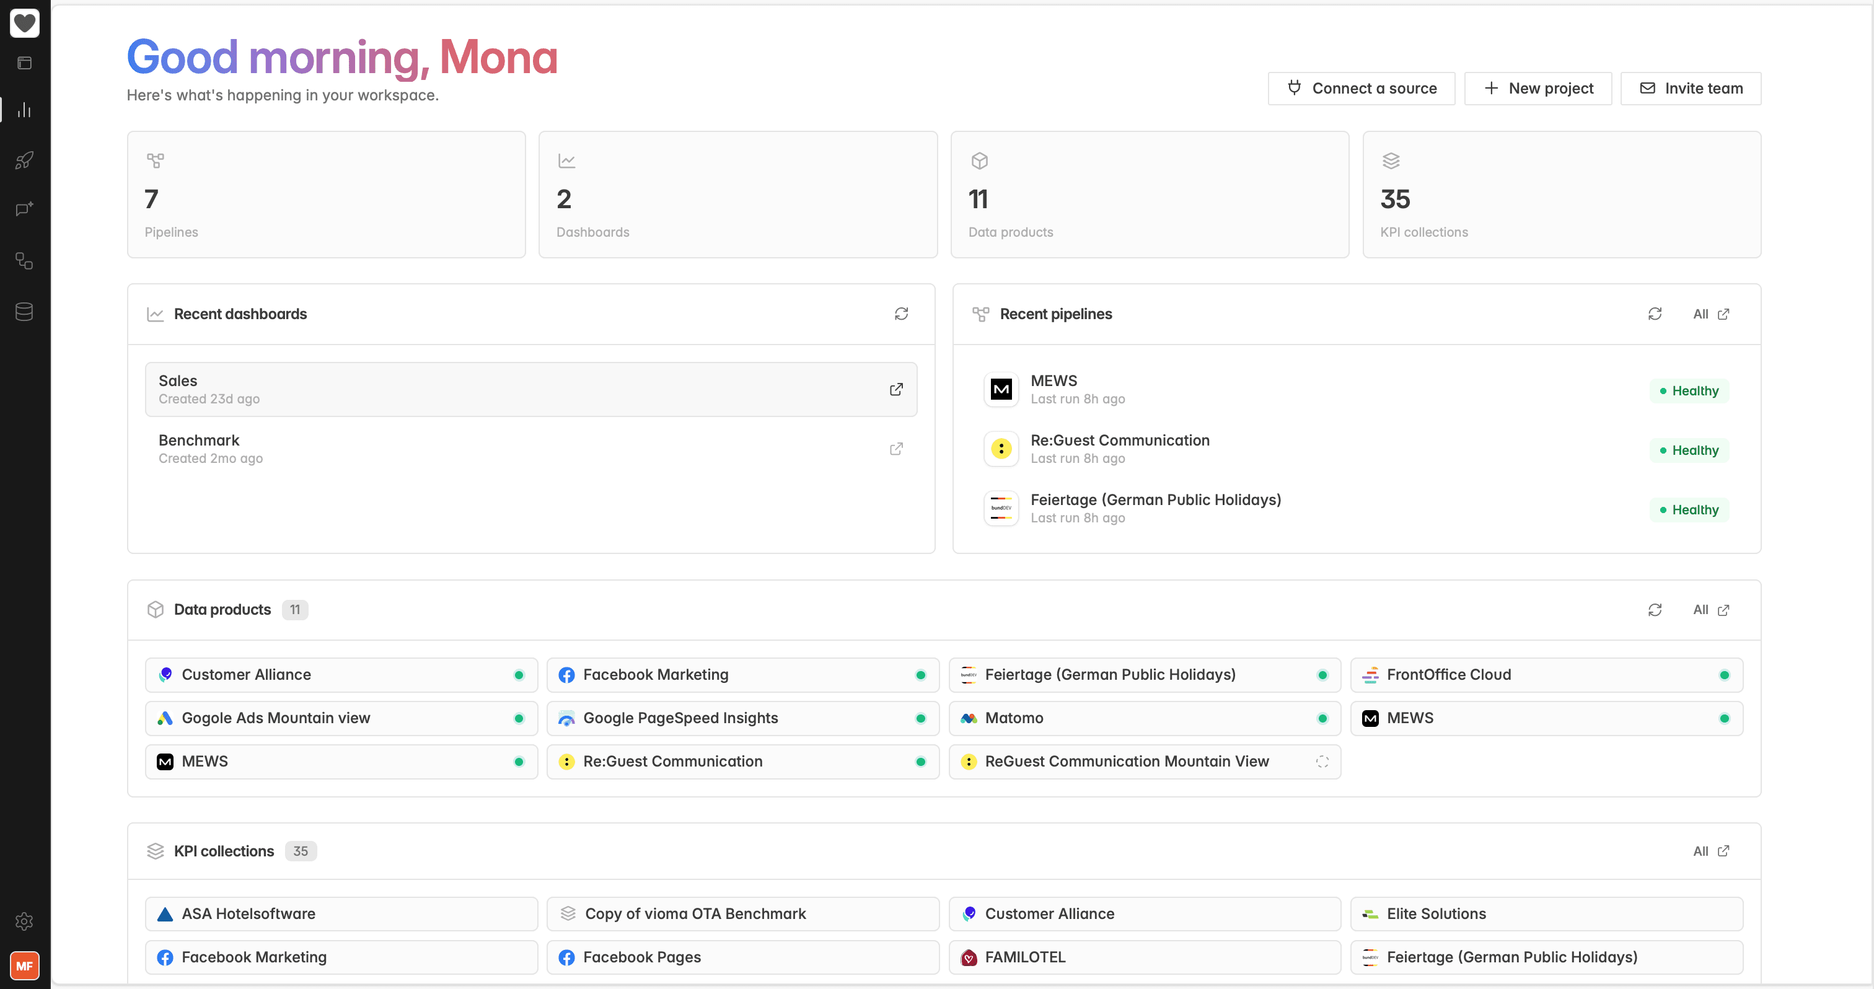Screen dimensions: 1874x989
Task: Click the Data products count badge 11
Action: 294,610
